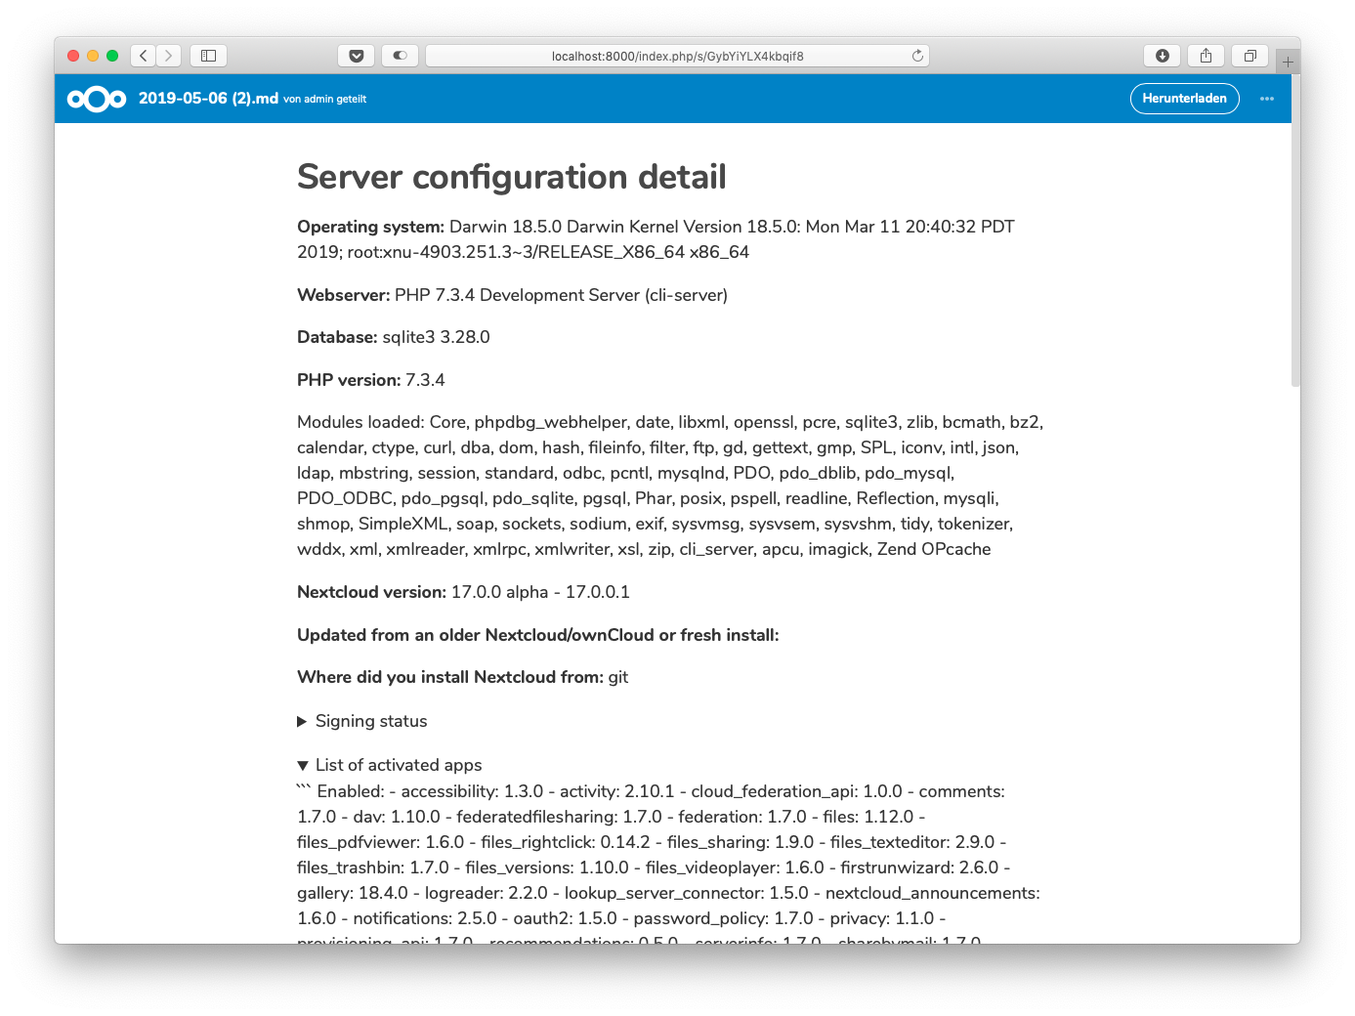This screenshot has height=1016, width=1355.
Task: Open the Pocket extension icon
Action: coord(357,56)
